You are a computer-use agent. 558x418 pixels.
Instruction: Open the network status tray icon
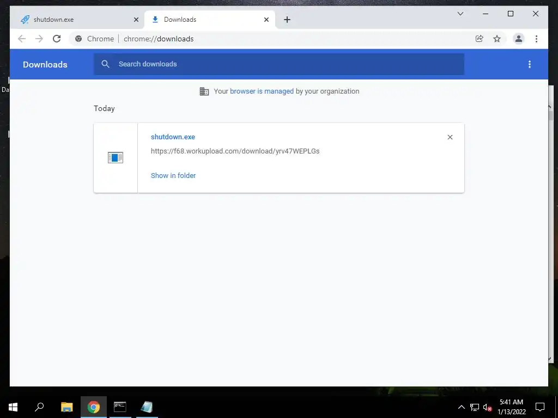(475, 407)
